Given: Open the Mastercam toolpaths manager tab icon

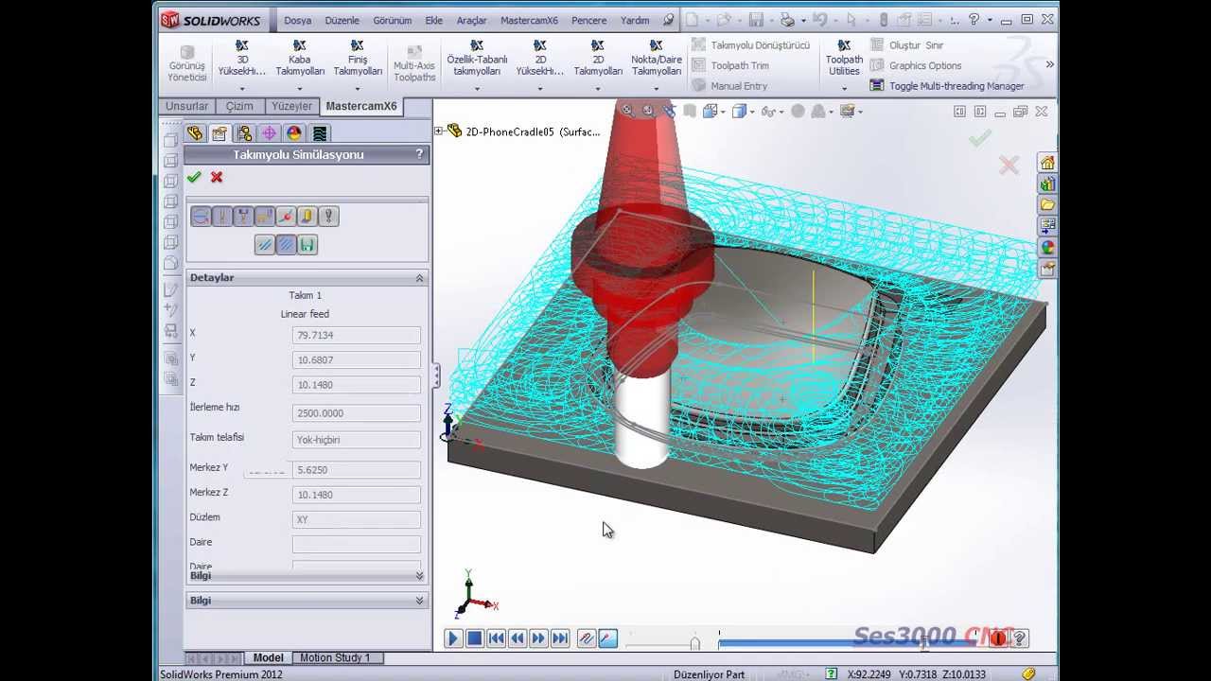Looking at the screenshot, I should (195, 133).
